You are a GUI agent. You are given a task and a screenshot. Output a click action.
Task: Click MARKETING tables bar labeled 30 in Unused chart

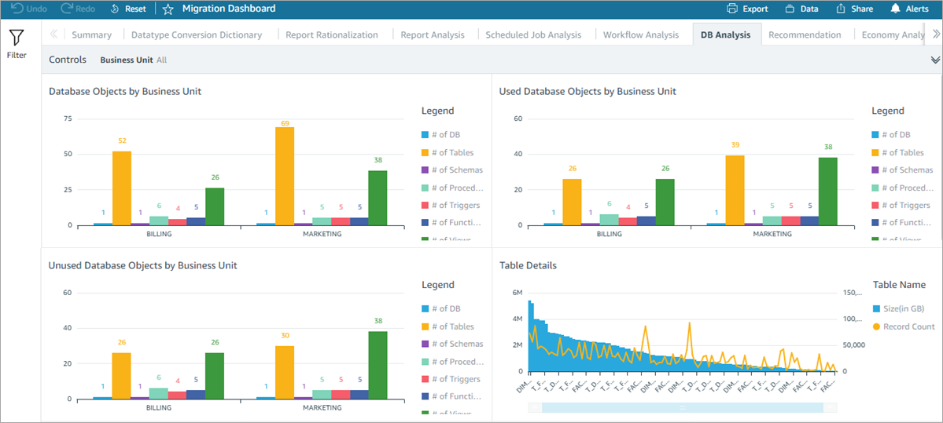coord(285,372)
